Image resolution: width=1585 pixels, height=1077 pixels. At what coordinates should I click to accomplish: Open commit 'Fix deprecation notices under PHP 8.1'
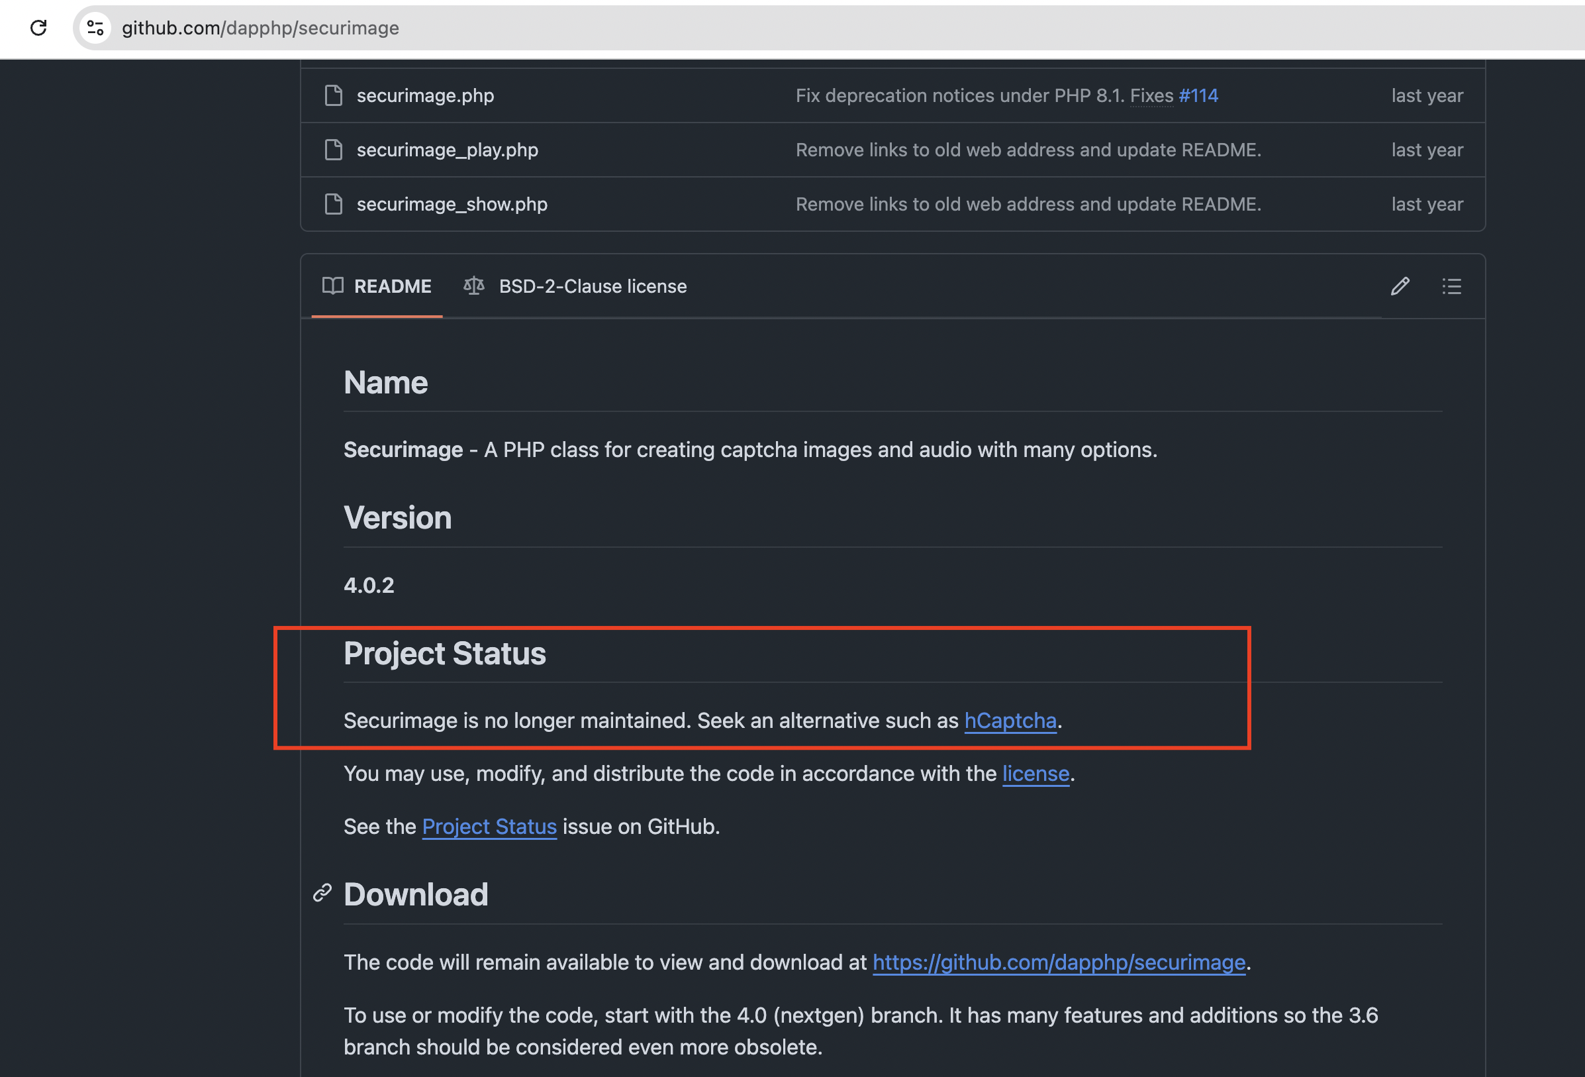pyautogui.click(x=959, y=95)
